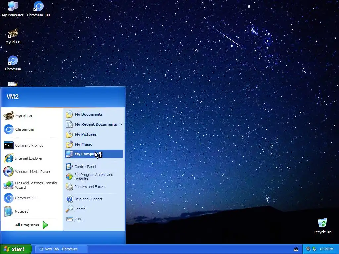Select the My Computer desktop icon
This screenshot has width=339, height=254.
[13, 9]
